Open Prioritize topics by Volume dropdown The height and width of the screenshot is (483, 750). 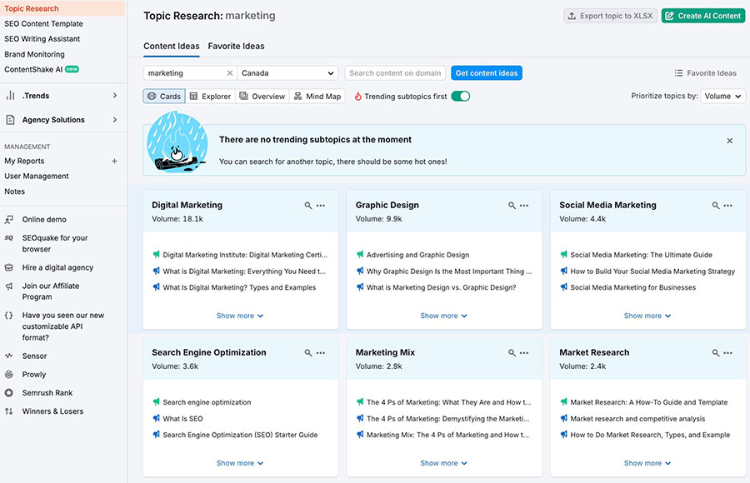pyautogui.click(x=722, y=96)
